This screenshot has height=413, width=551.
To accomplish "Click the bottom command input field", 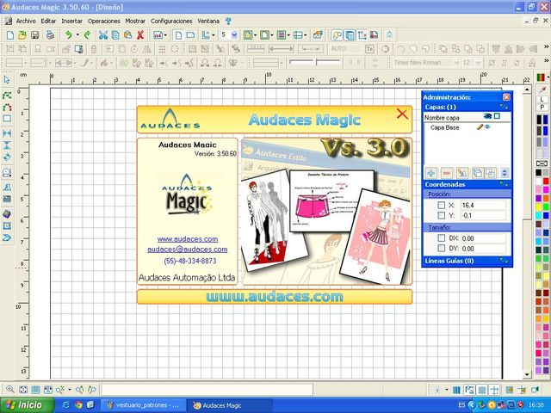I will pyautogui.click(x=207, y=390).
